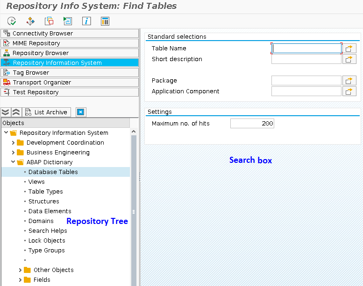Select the Repository Information System entry
Viewport: 363px width, 286px height.
(x=70, y=63)
